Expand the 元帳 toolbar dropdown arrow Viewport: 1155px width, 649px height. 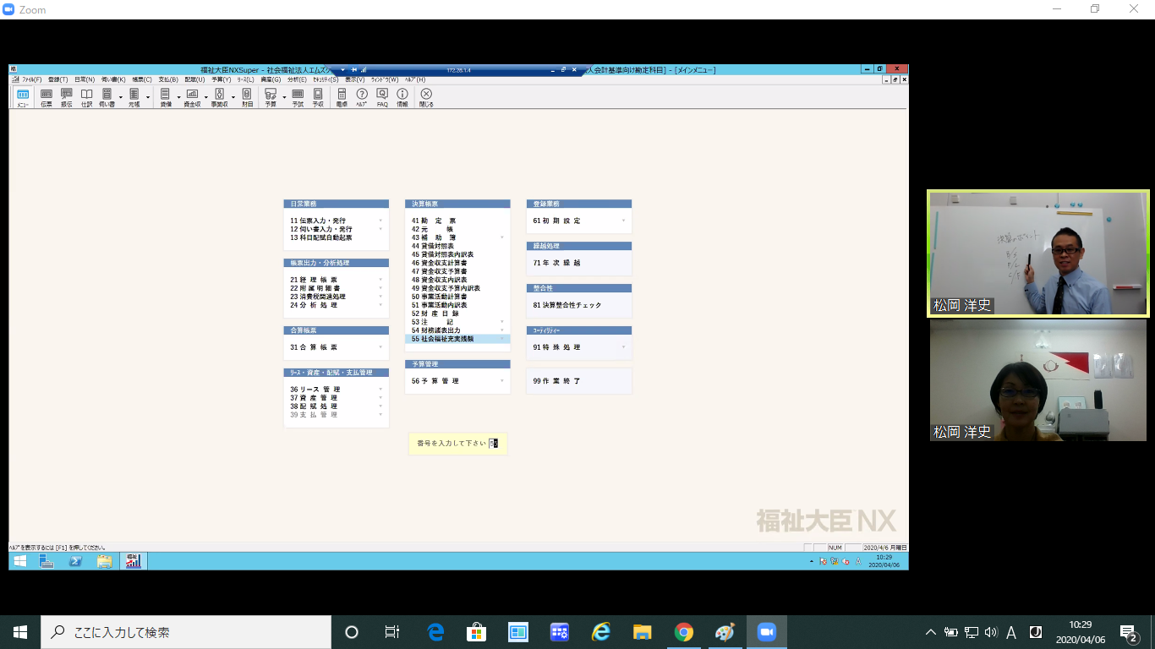(x=147, y=97)
